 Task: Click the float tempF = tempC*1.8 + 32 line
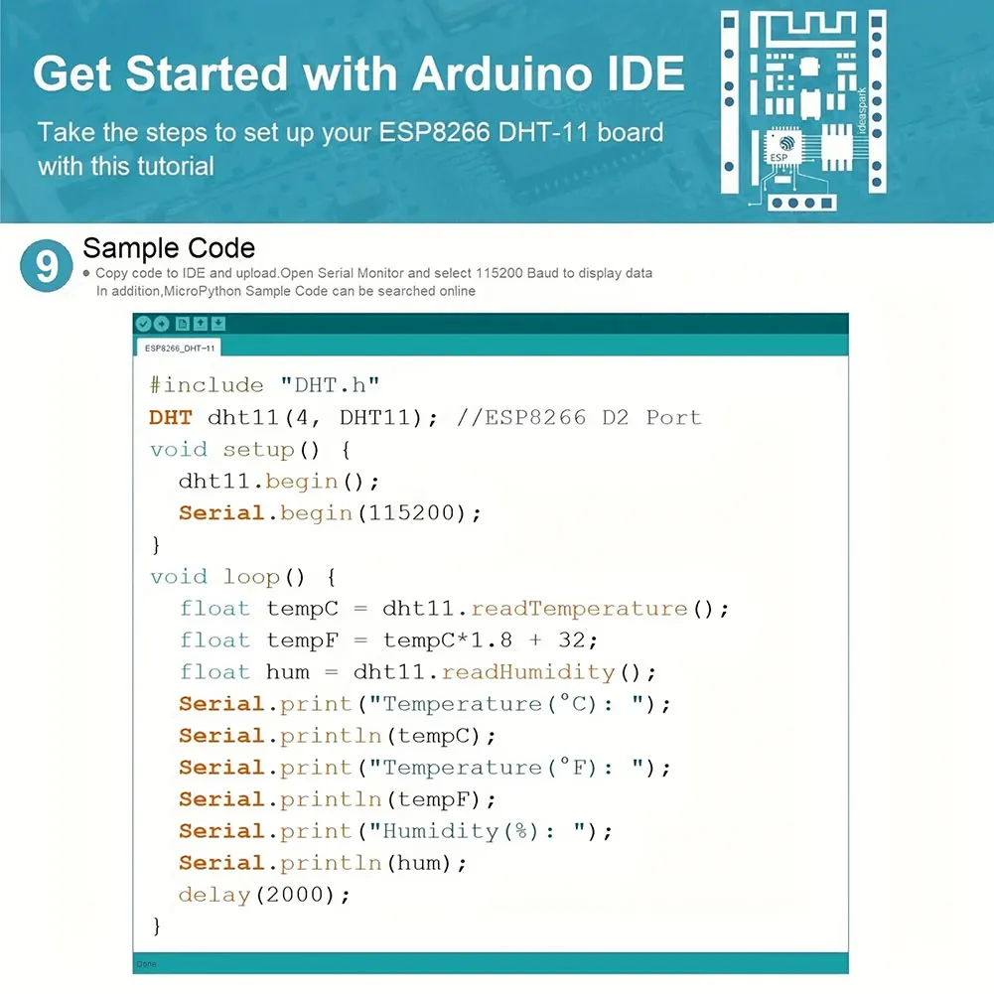(x=388, y=640)
